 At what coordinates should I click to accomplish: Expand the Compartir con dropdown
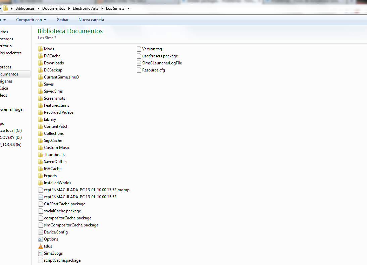[31, 20]
